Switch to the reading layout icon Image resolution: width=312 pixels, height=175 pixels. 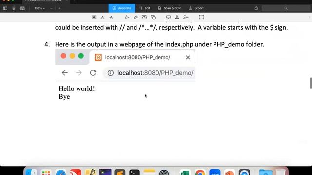coord(22,8)
